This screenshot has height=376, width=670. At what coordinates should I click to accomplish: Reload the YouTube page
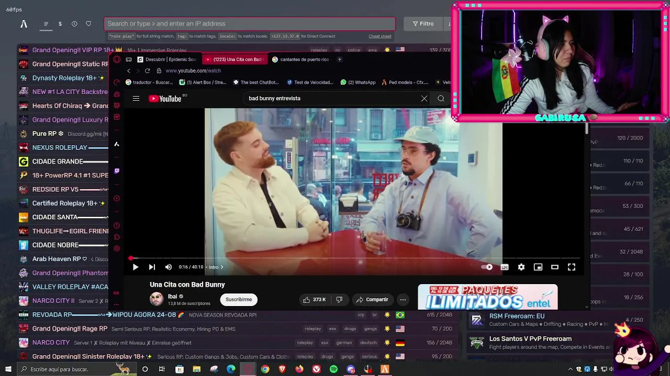point(147,70)
